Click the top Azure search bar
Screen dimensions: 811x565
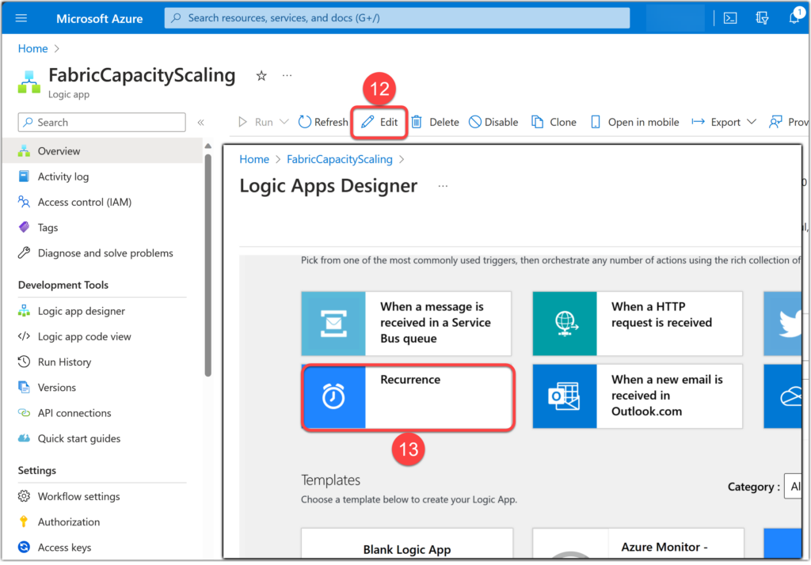point(397,18)
